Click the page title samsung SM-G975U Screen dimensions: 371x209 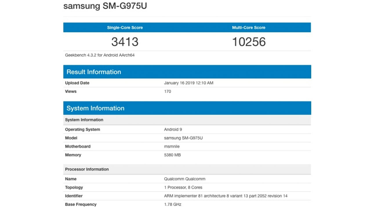pos(105,6)
